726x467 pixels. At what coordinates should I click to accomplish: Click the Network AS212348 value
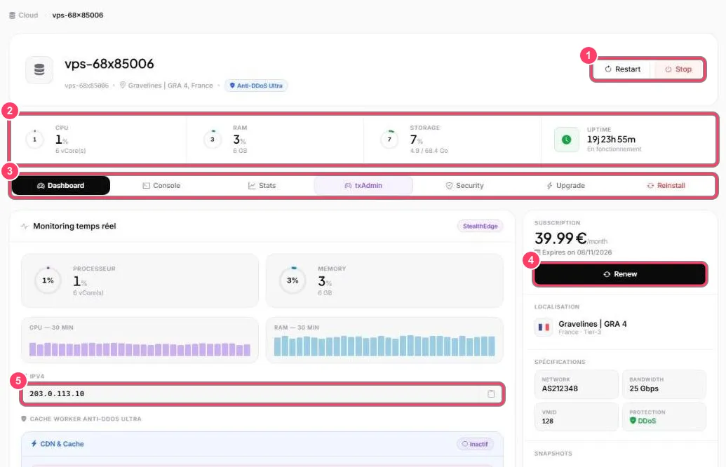pyautogui.click(x=560, y=388)
